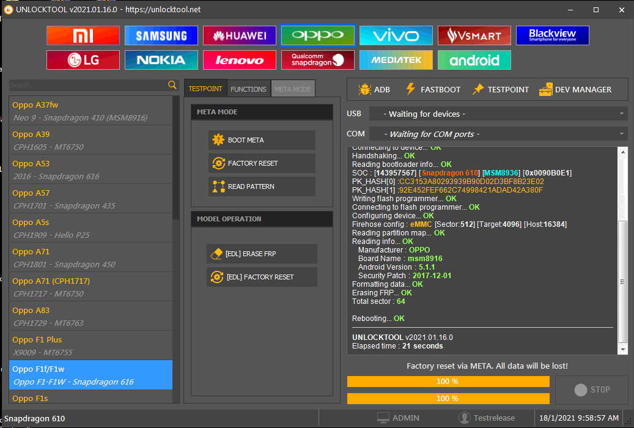This screenshot has height=428, width=634.
Task: Click 'Security Patch : 2017-12-01' log line
Action: click(405, 276)
